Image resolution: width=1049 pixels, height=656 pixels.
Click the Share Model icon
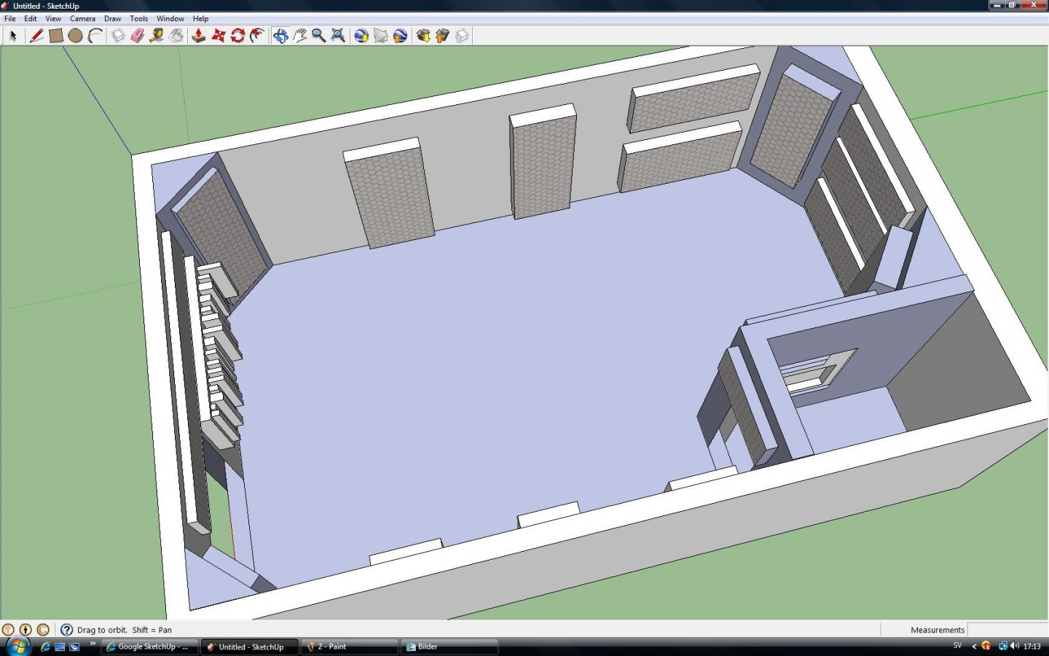point(442,36)
